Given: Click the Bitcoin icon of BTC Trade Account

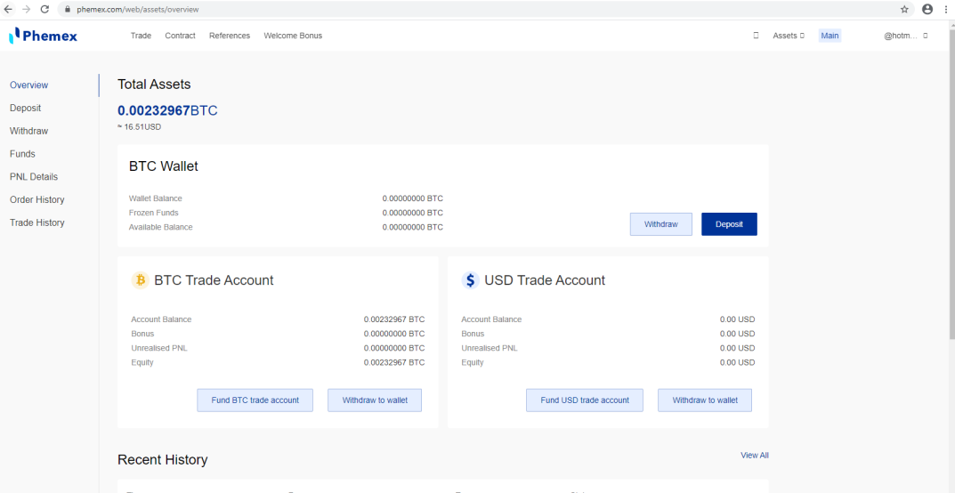Looking at the screenshot, I should (140, 280).
